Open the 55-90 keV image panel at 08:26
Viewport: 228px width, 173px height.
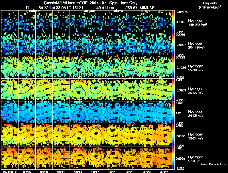(146, 67)
